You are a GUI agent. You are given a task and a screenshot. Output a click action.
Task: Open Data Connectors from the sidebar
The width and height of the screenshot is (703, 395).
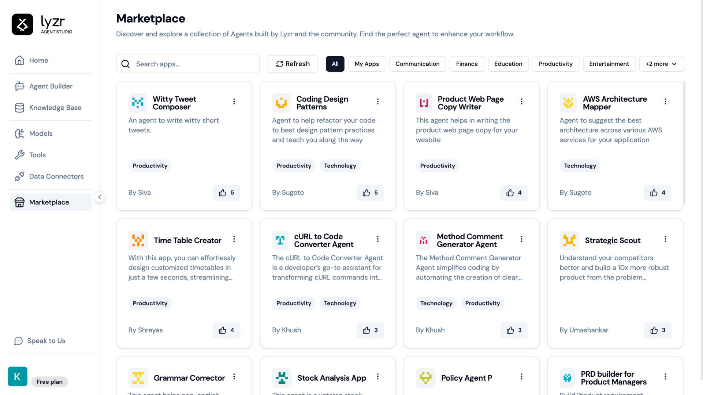(56, 176)
